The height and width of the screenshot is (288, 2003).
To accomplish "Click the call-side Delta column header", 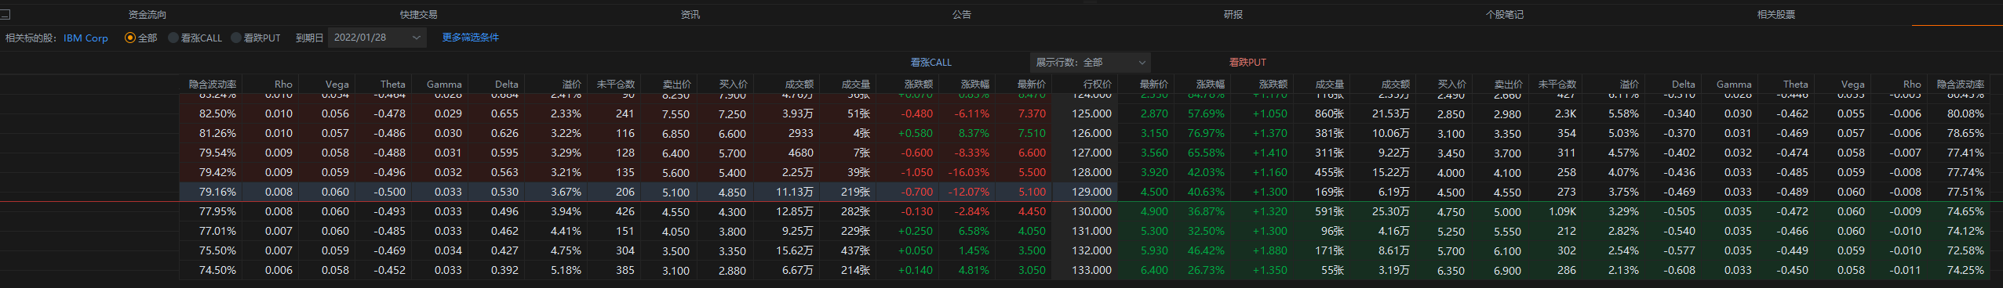I will click(506, 84).
